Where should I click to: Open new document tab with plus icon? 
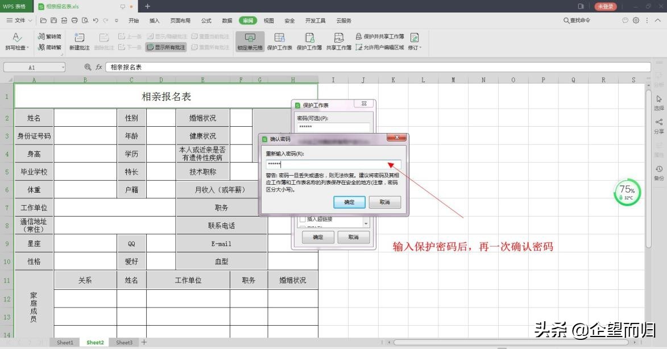click(x=148, y=6)
